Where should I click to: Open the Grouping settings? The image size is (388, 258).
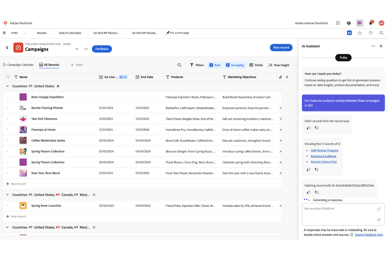[x=235, y=65]
